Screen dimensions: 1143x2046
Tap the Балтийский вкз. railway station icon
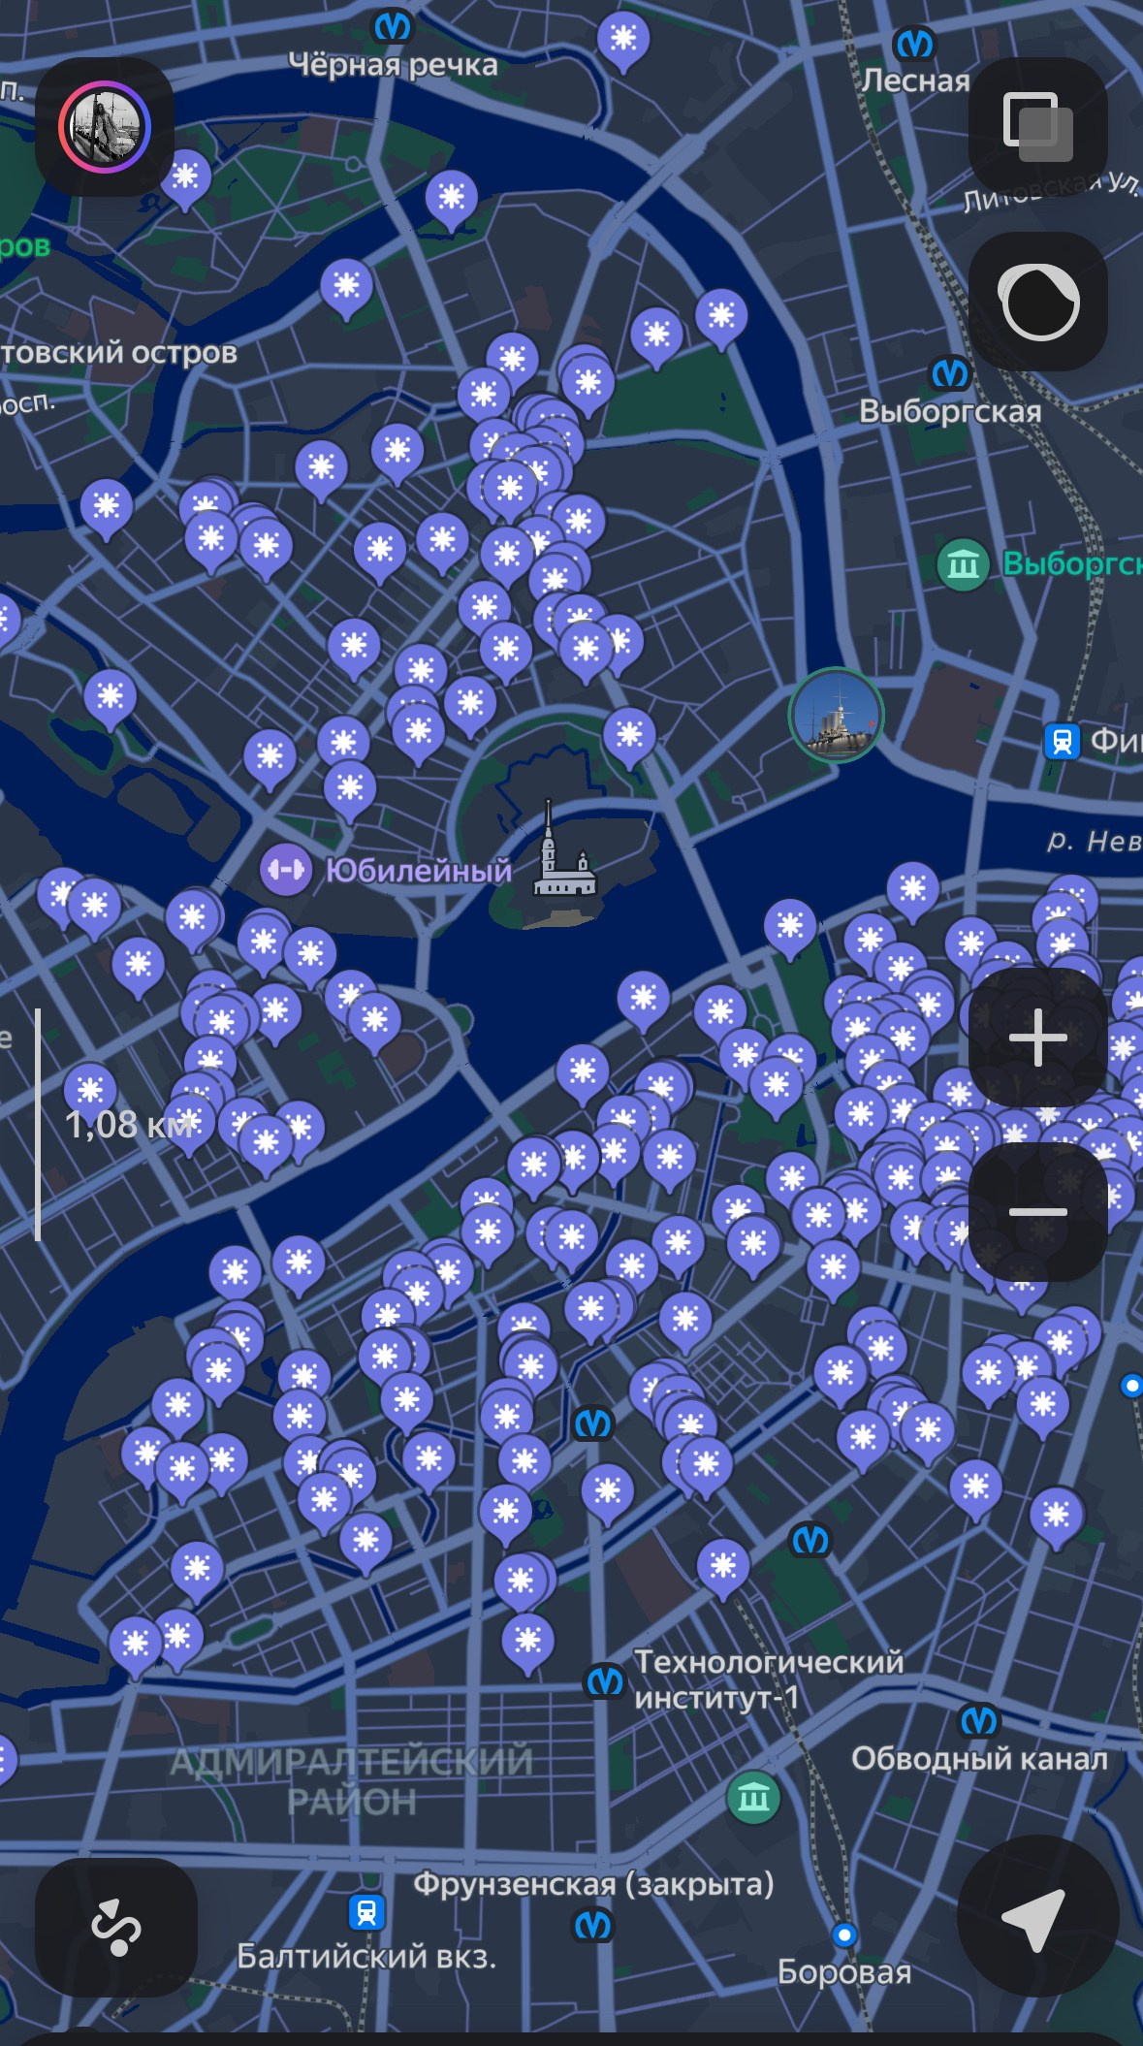click(366, 1913)
